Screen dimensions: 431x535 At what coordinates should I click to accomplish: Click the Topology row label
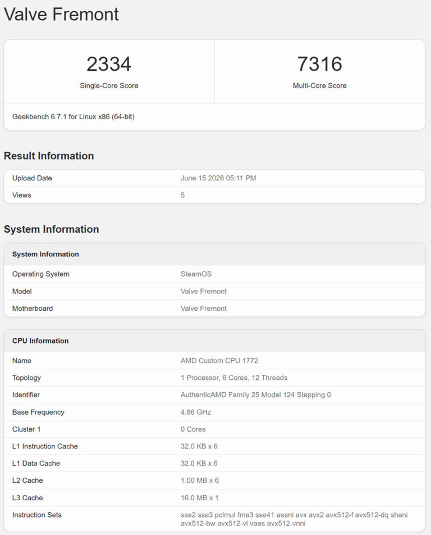pyautogui.click(x=26, y=378)
